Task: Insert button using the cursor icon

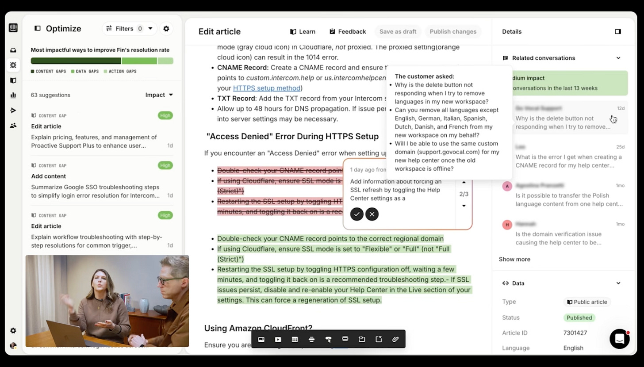Action: 328,339
